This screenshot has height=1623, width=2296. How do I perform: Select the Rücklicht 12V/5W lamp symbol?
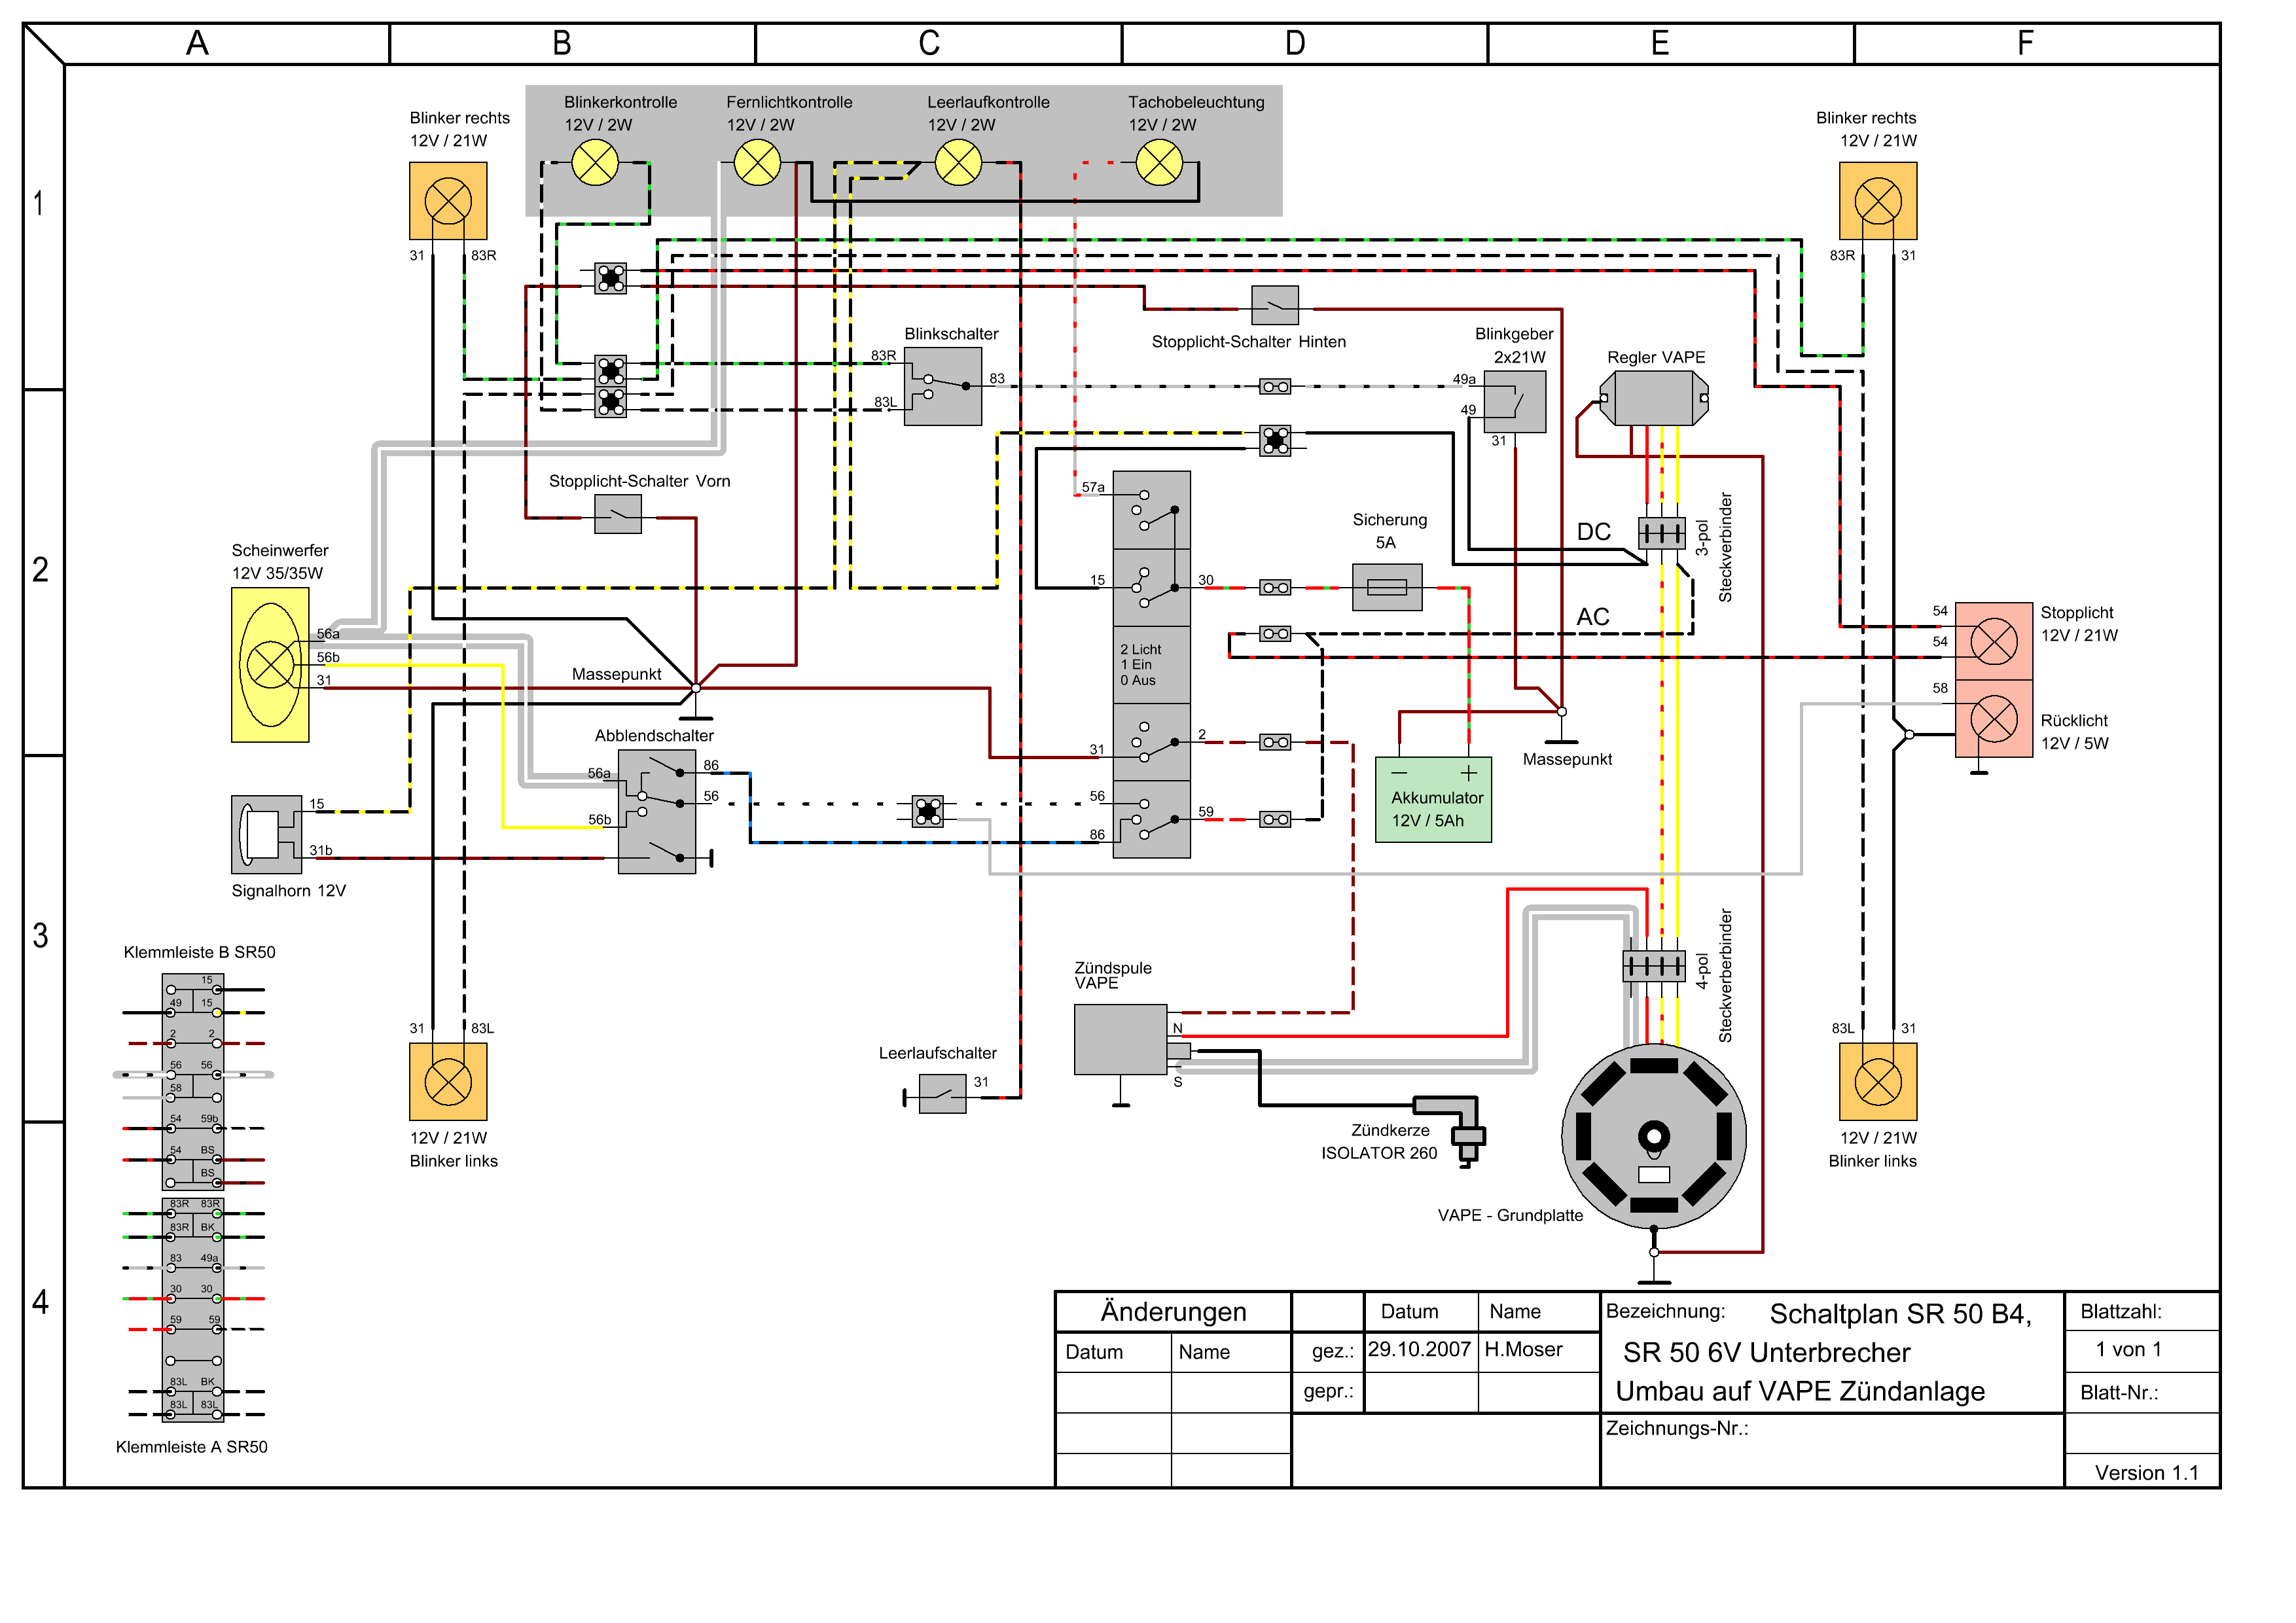1994,719
